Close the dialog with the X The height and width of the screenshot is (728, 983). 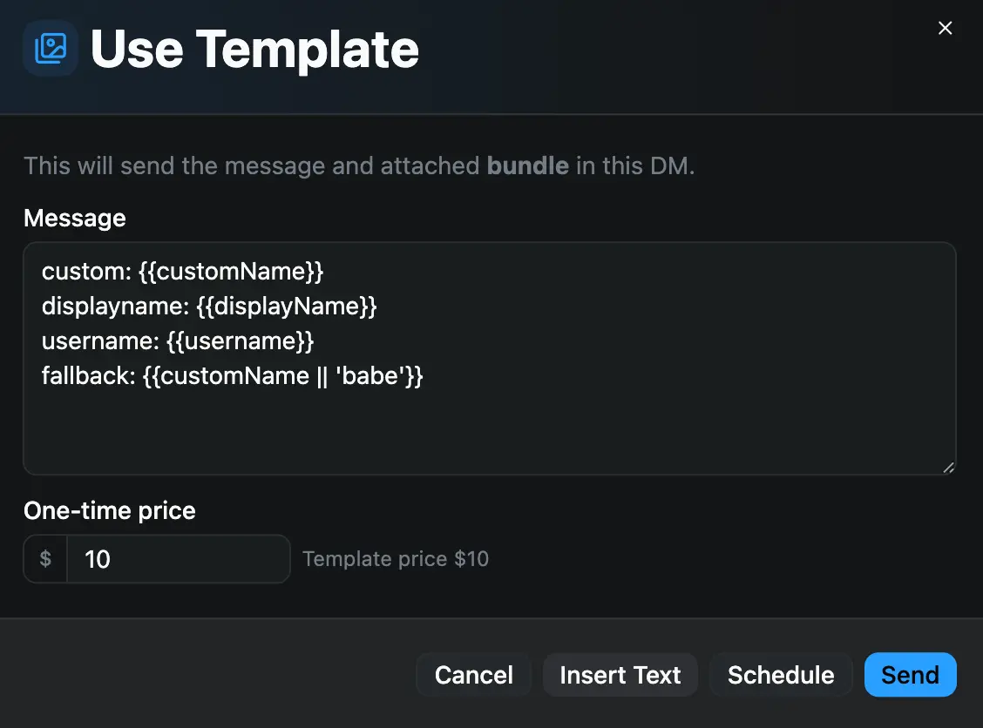(945, 28)
